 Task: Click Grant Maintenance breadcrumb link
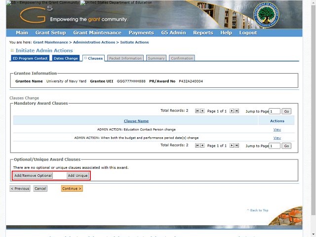tap(50, 42)
